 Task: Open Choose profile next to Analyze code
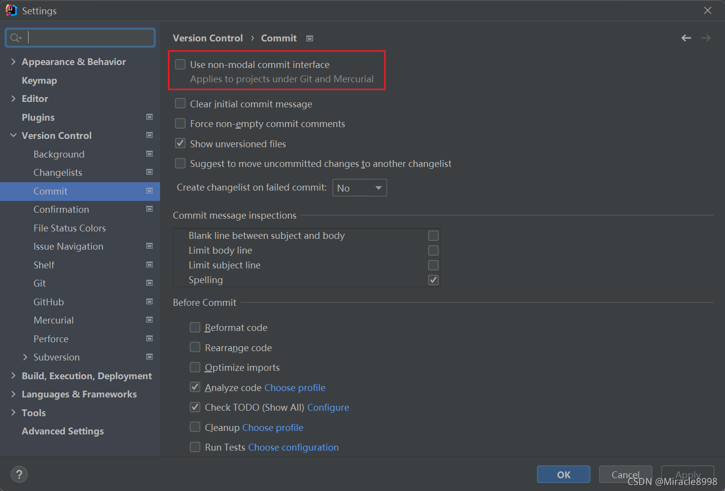coord(295,388)
